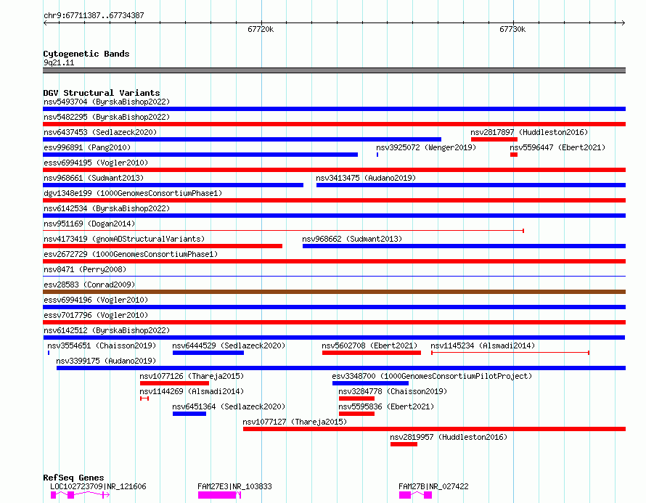Image resolution: width=646 pixels, height=503 pixels.
Task: Click the LOC102723709|NR_121606 gene glyph
Action: pos(80,495)
